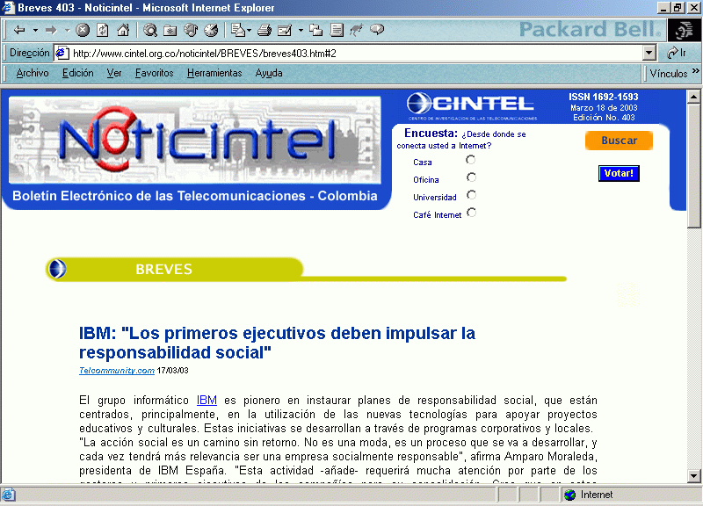Open the History toolbar icon

(211, 30)
